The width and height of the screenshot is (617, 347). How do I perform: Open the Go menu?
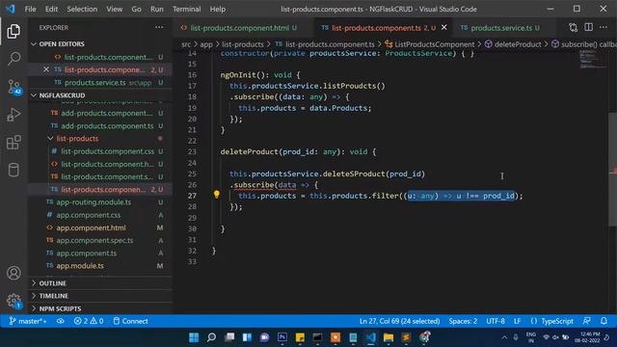pyautogui.click(x=136, y=9)
